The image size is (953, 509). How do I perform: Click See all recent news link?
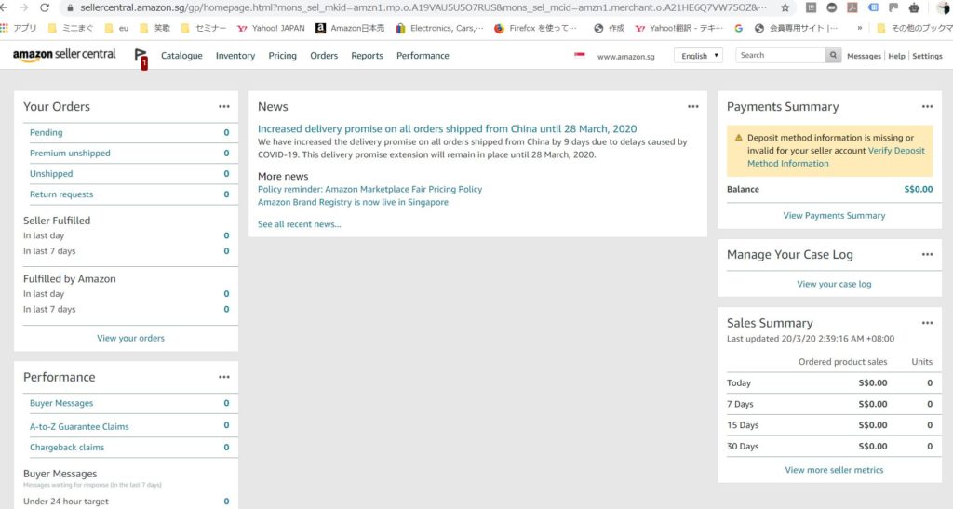click(x=299, y=224)
